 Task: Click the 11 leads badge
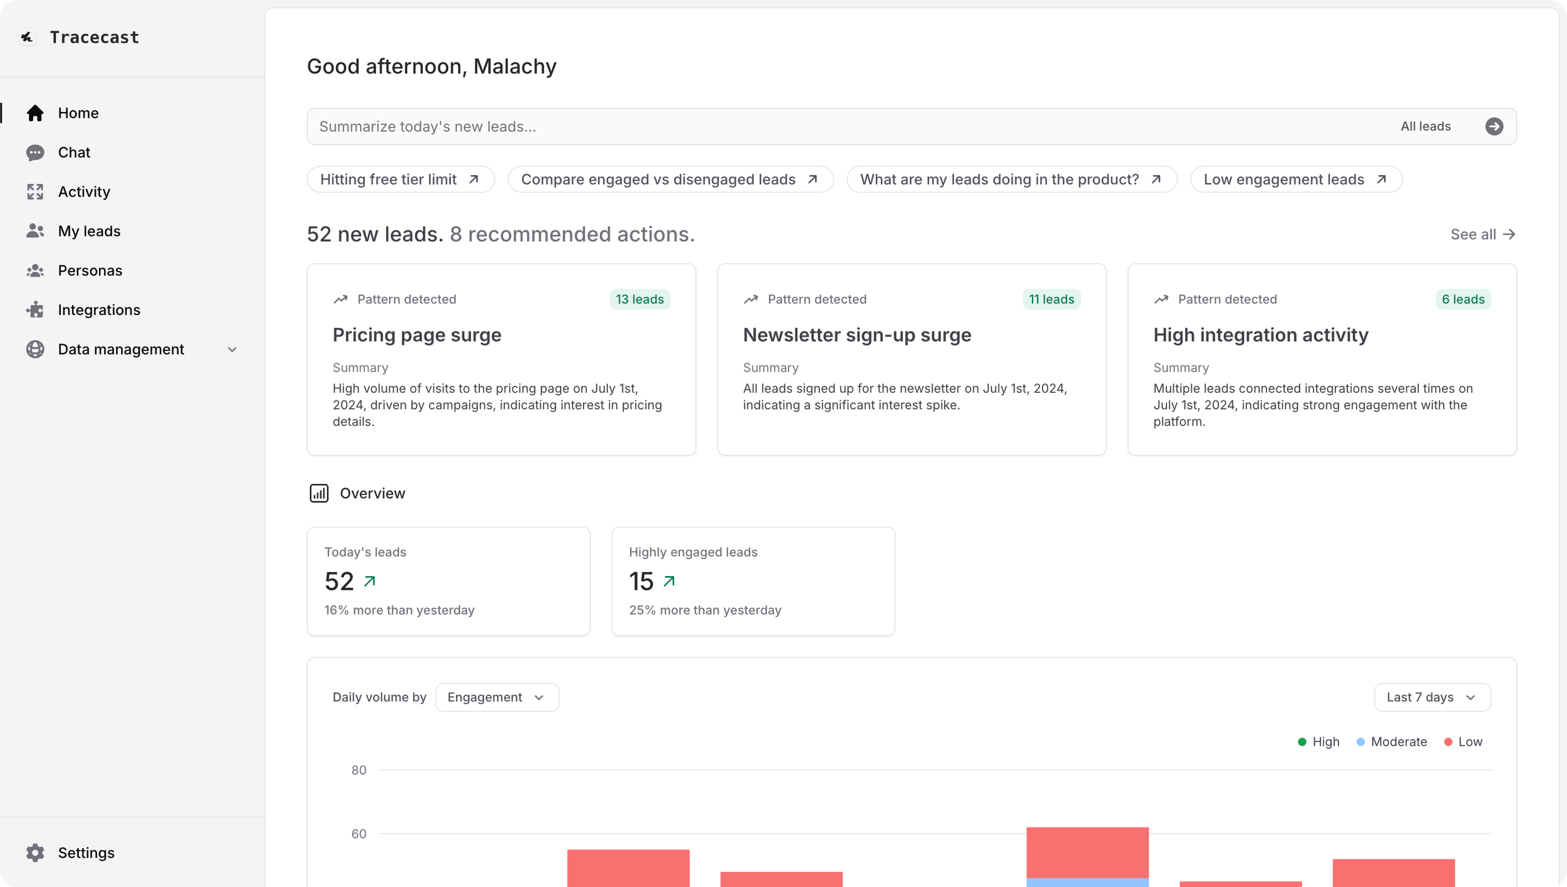point(1052,299)
